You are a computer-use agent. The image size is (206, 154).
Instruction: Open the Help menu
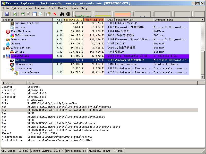pyautogui.click(x=84, y=8)
